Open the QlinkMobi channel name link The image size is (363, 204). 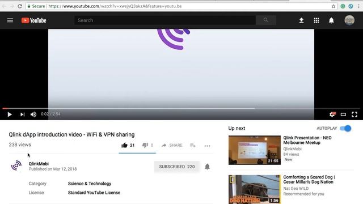(39, 164)
